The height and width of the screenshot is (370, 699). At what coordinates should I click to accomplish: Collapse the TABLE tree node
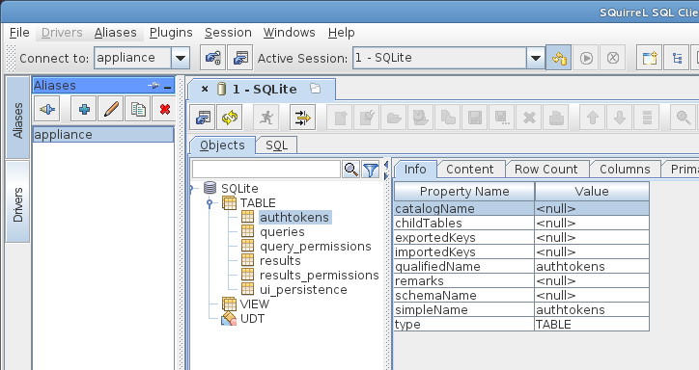coord(210,203)
